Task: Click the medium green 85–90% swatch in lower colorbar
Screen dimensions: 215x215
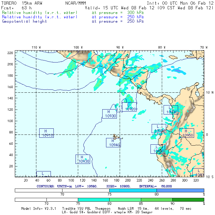Action: point(157,200)
